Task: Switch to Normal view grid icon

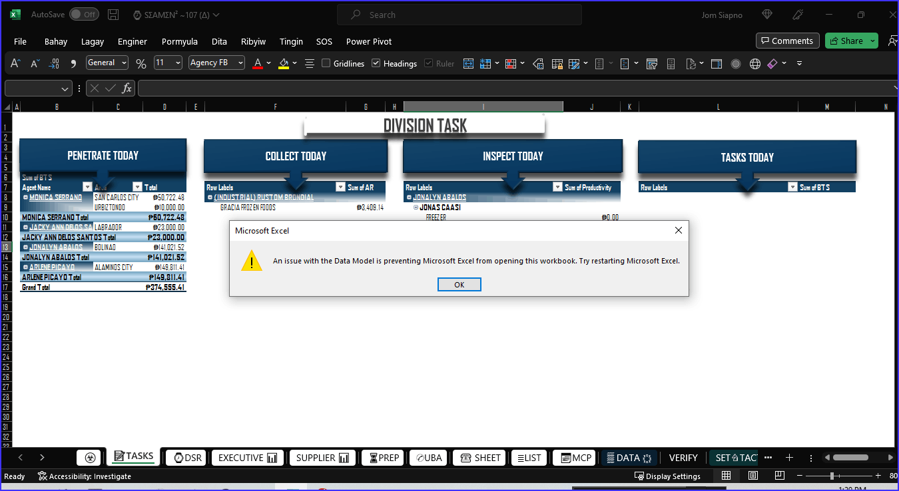Action: point(727,476)
